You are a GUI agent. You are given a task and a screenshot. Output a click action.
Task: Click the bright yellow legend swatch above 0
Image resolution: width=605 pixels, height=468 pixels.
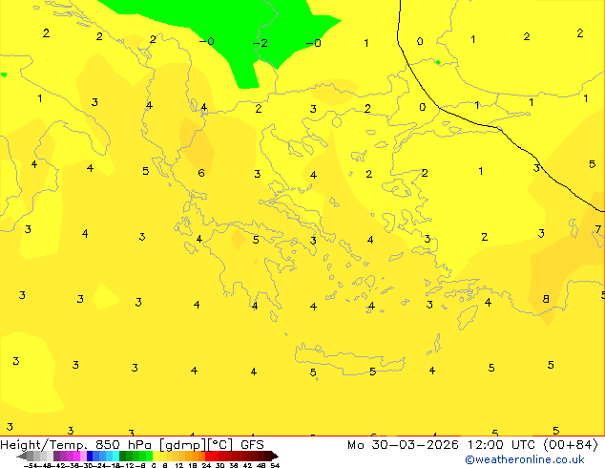point(156,456)
